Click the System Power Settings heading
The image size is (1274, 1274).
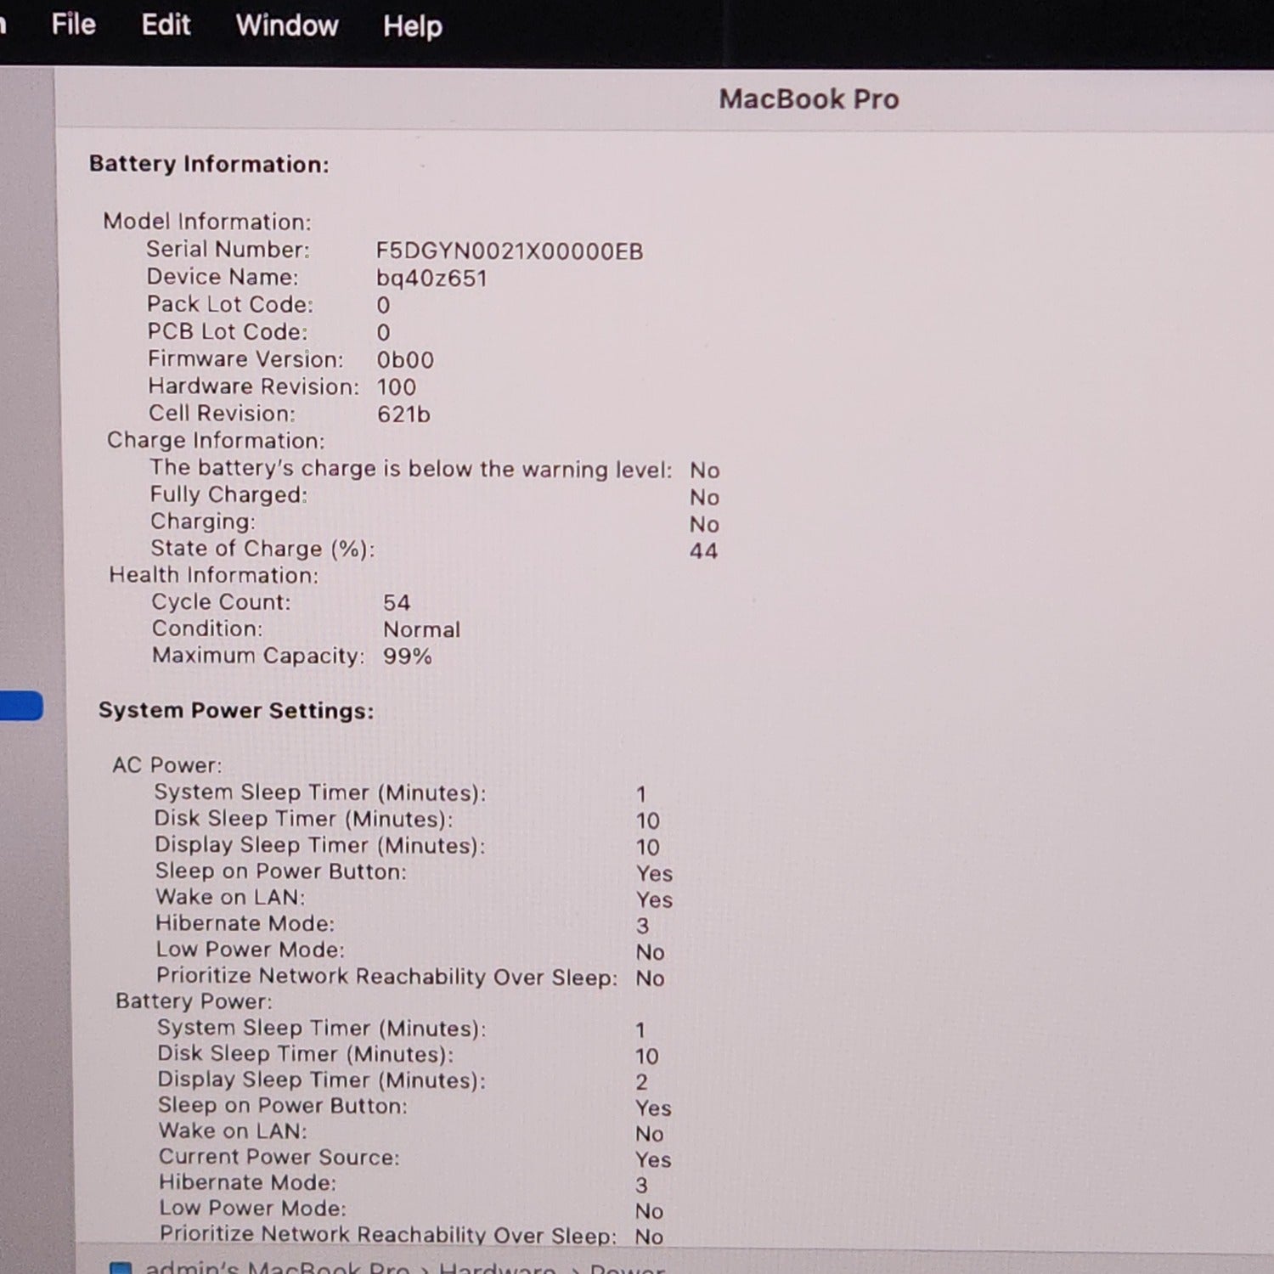pyautogui.click(x=236, y=711)
